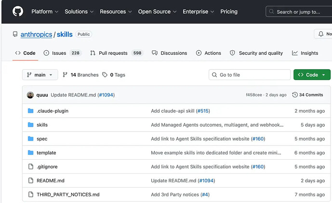Click the branches icon next to 14 Branches
332x203 pixels.
pos(65,74)
